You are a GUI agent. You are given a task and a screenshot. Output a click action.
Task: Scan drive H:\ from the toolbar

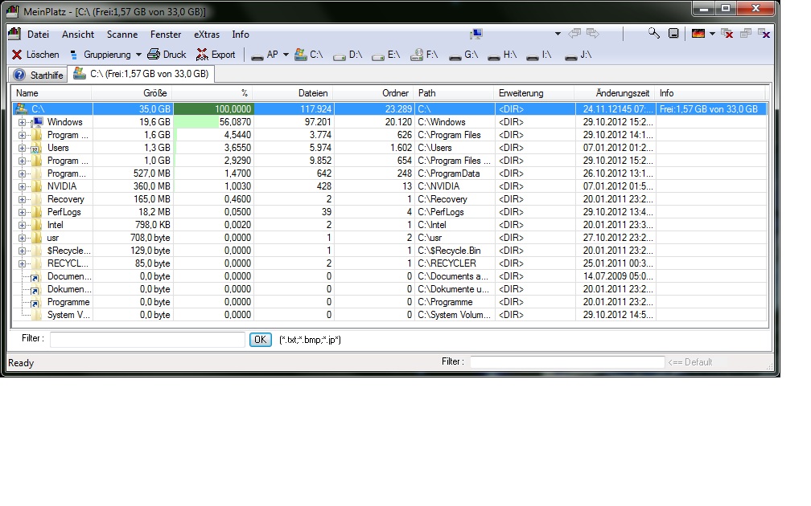click(x=502, y=55)
